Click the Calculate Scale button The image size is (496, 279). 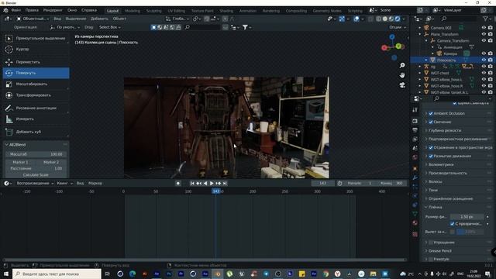tap(36, 174)
